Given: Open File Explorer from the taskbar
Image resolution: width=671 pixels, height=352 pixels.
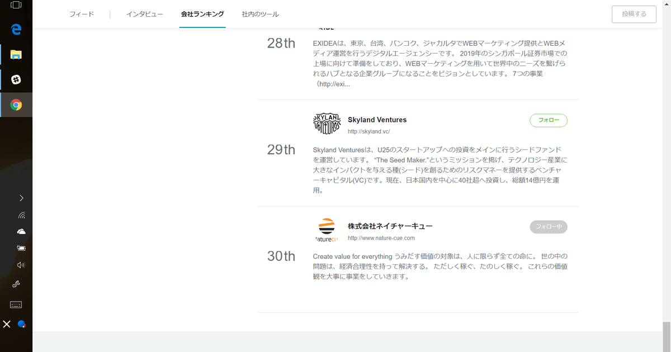Looking at the screenshot, I should point(16,55).
